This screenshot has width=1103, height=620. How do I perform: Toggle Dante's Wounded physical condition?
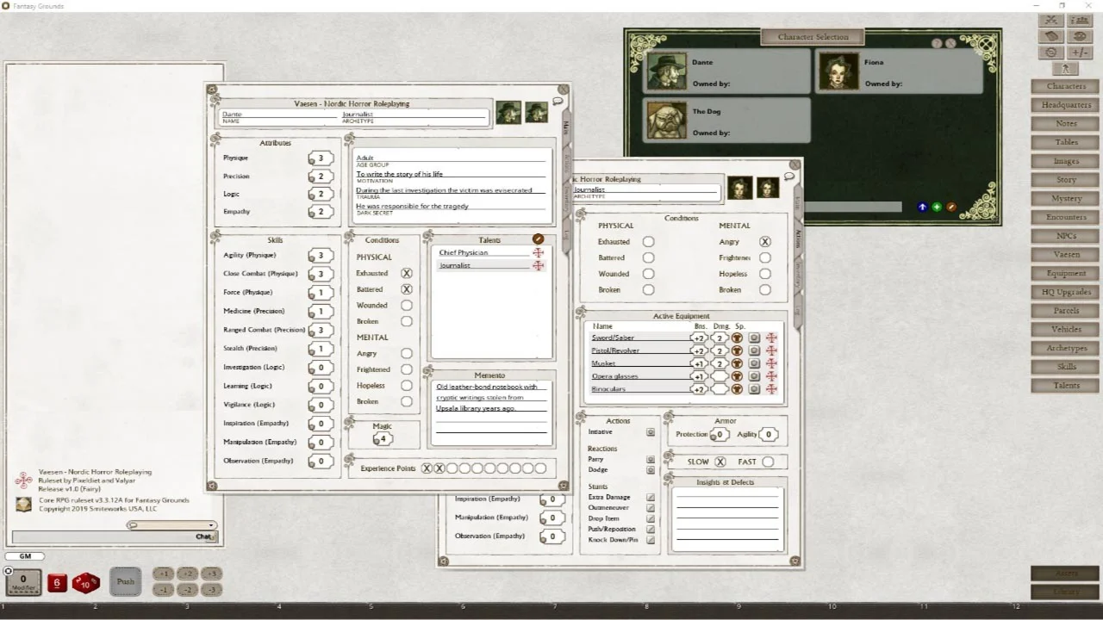point(407,305)
